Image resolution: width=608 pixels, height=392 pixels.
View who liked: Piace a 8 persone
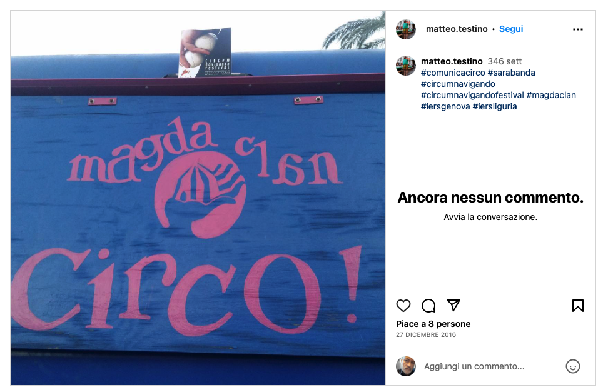click(x=433, y=324)
